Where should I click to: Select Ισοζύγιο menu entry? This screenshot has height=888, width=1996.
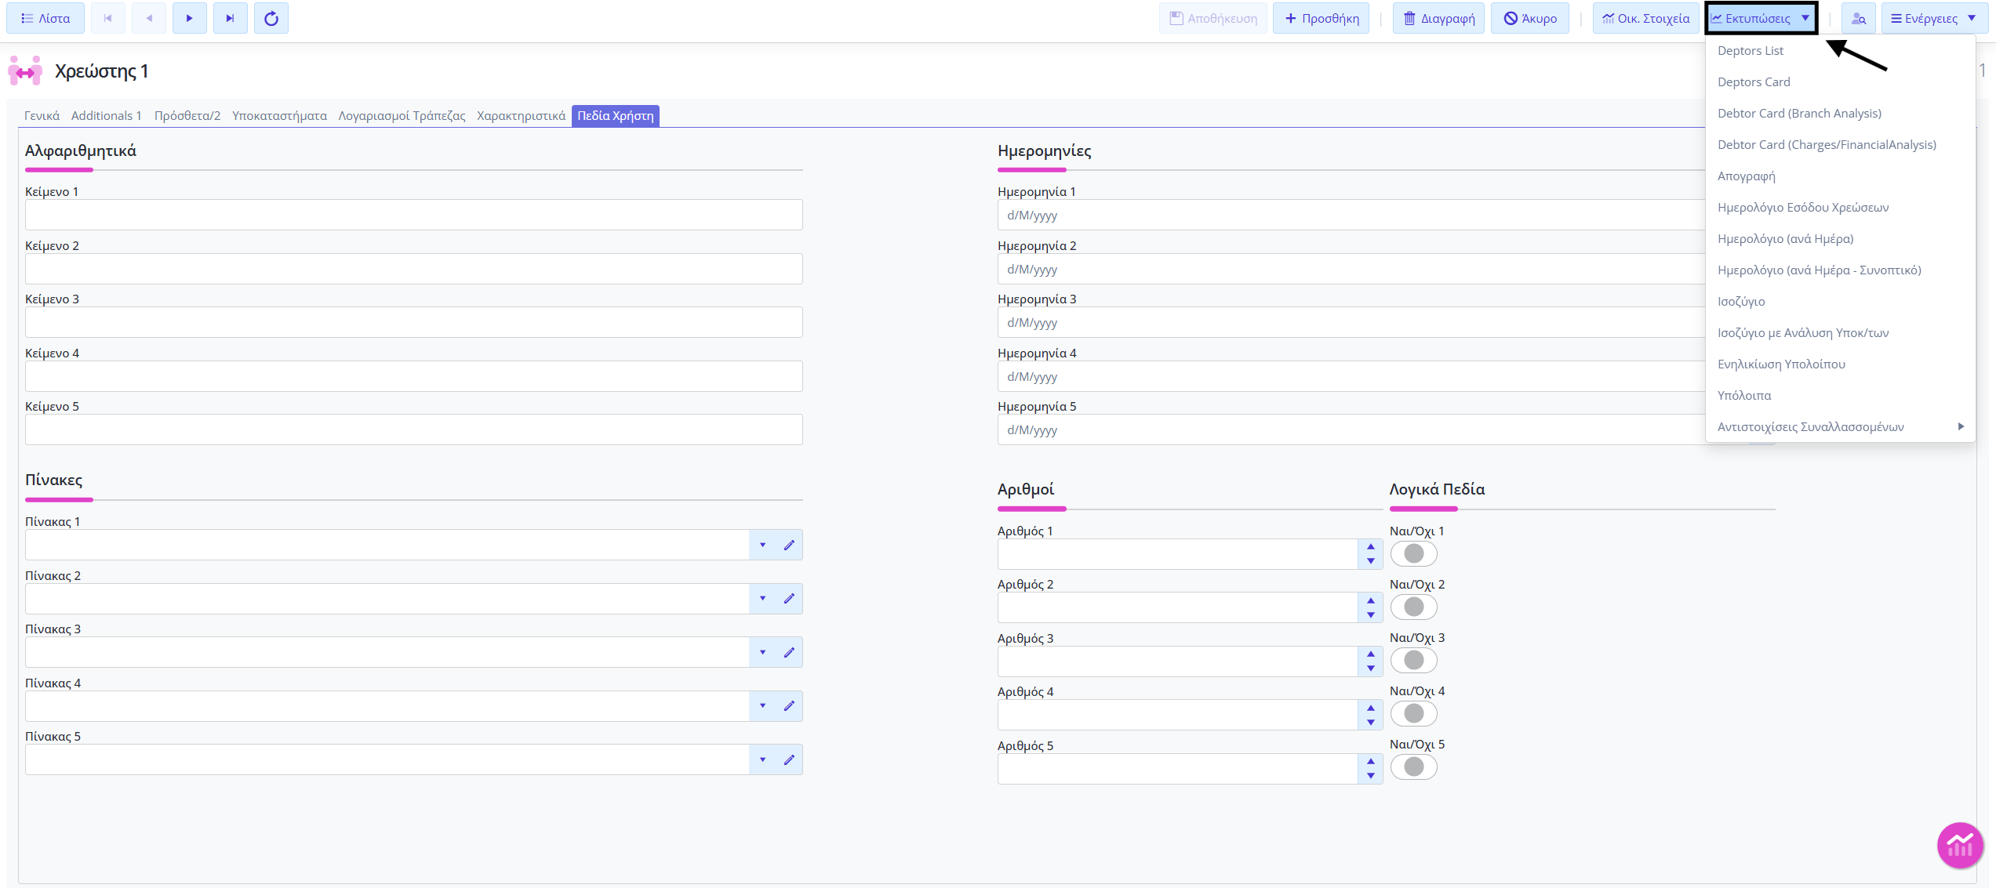tap(1840, 302)
